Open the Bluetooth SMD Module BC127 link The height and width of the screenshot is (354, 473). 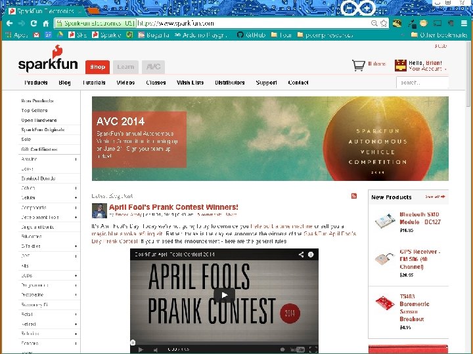420,218
